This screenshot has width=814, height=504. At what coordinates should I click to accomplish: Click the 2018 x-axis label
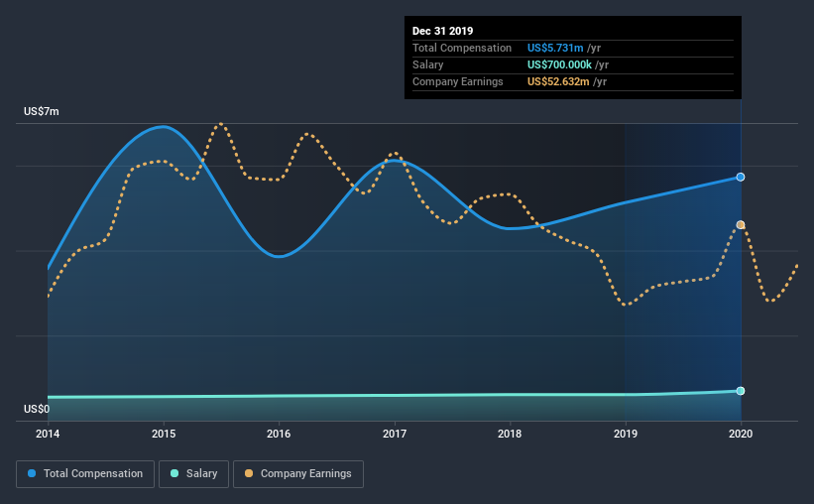point(510,434)
